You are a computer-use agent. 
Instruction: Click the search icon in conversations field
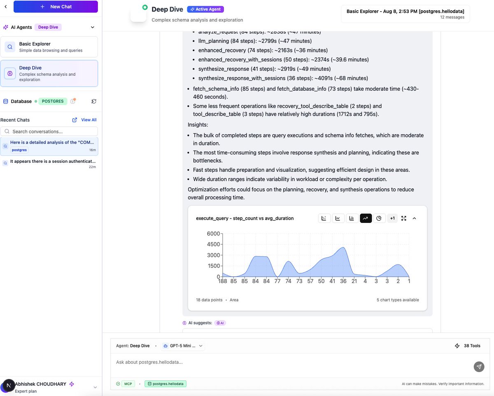(x=7, y=131)
